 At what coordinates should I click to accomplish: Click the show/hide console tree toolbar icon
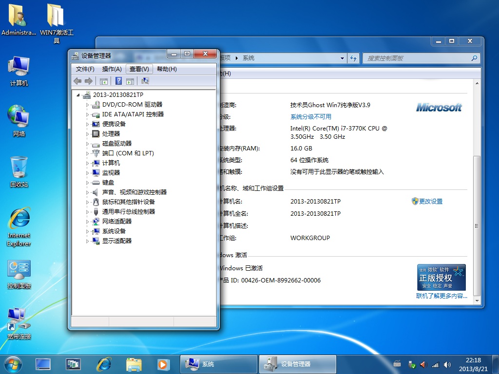pyautogui.click(x=103, y=81)
